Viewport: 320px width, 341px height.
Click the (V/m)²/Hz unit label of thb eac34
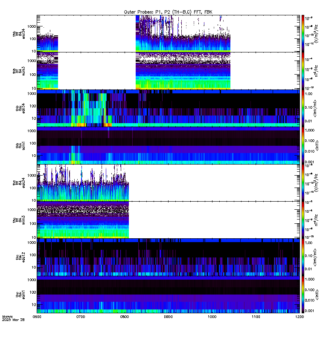(x=317, y=35)
